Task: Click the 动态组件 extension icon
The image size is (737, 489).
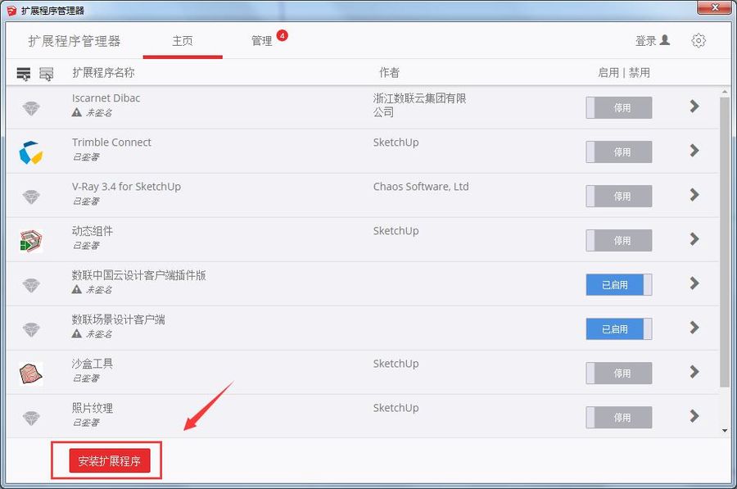Action: 31,241
